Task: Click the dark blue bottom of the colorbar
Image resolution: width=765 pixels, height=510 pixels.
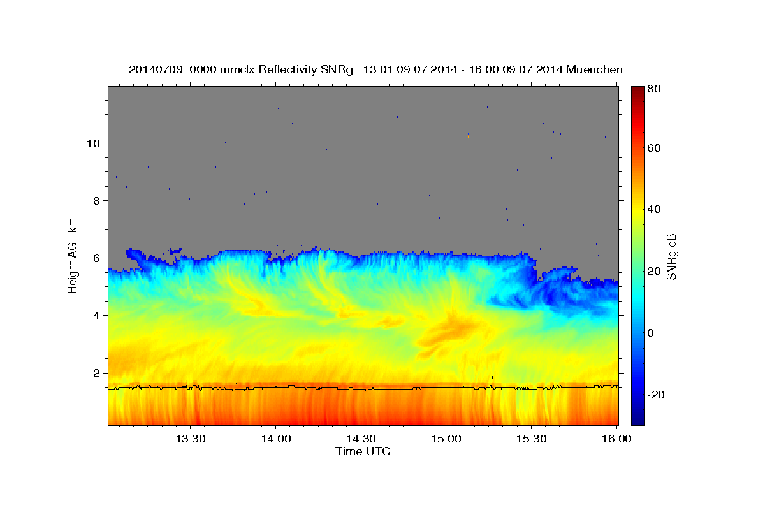Action: 637,418
